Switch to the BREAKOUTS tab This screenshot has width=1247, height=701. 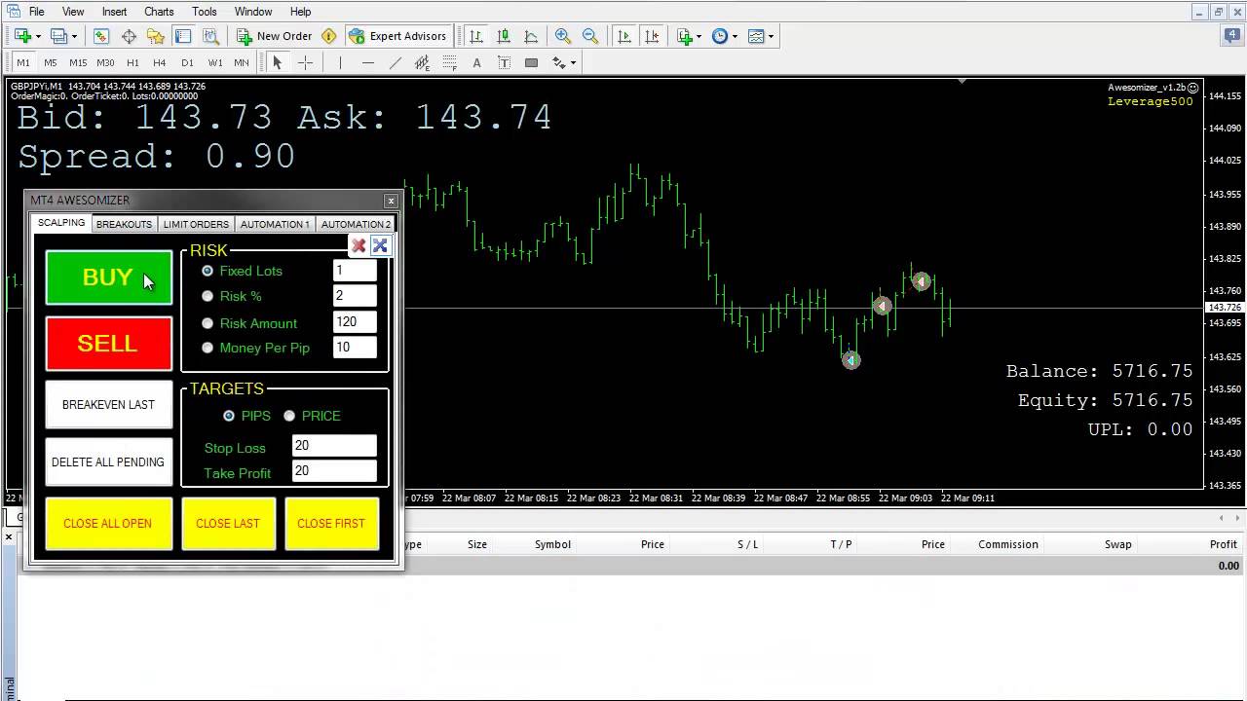(124, 224)
